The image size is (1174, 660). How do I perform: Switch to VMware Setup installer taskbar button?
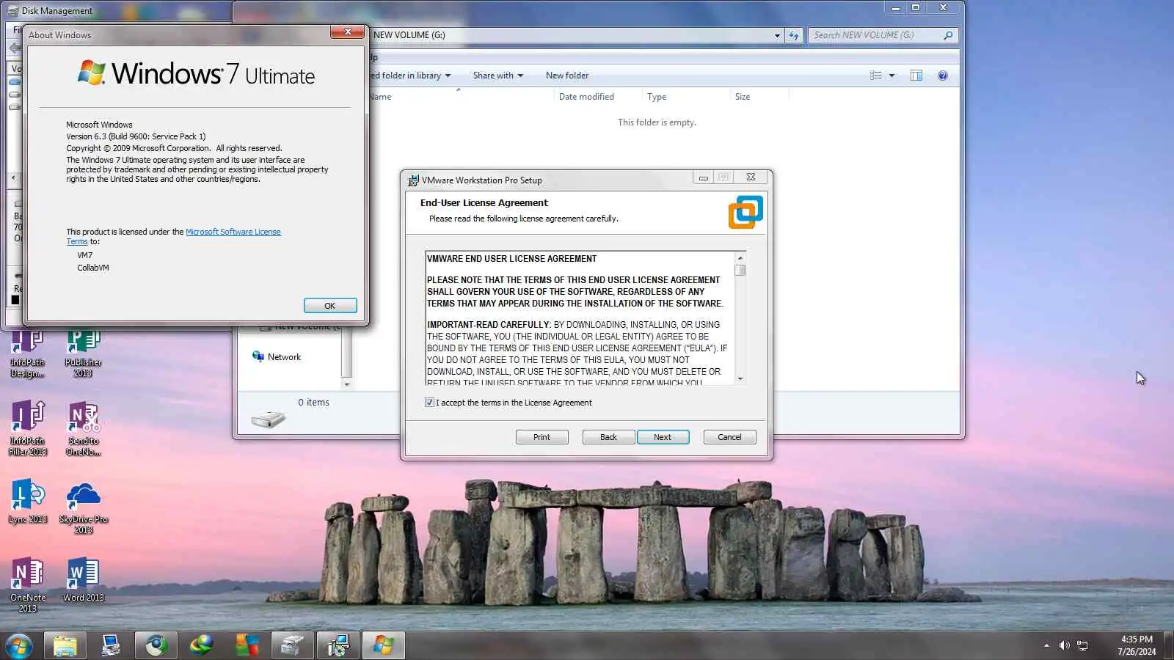(338, 646)
